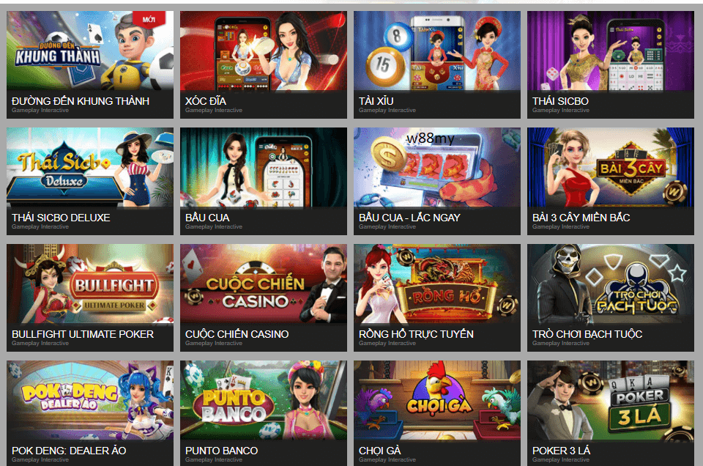Click the Thái Sicbo title text
Viewport: 703px width, 466px height.
pos(560,101)
